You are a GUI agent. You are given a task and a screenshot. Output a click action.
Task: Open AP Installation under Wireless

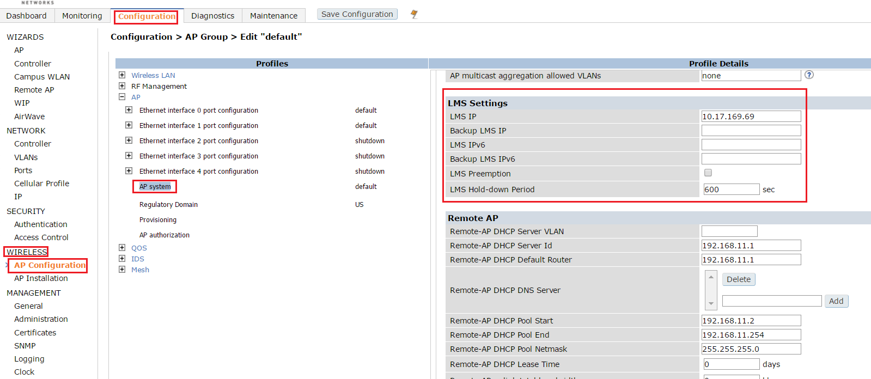click(x=41, y=278)
